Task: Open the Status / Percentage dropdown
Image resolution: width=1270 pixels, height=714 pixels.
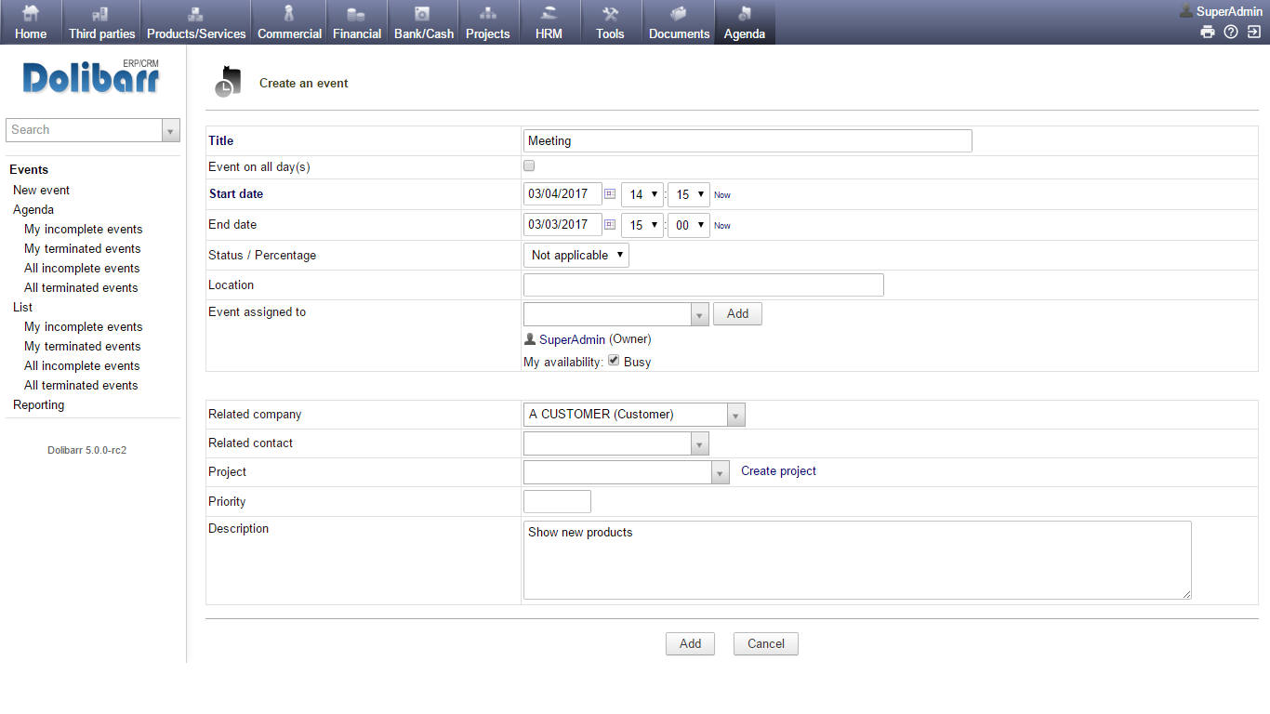Action: [575, 254]
